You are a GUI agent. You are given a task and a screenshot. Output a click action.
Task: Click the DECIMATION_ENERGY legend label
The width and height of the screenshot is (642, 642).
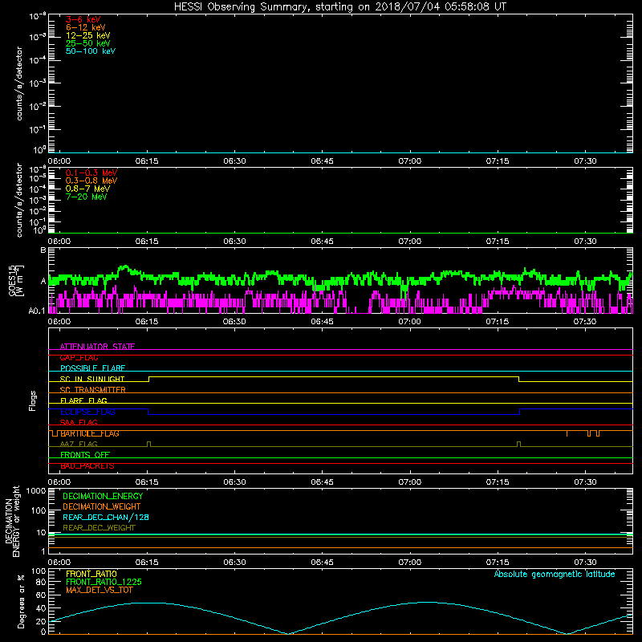click(x=103, y=496)
